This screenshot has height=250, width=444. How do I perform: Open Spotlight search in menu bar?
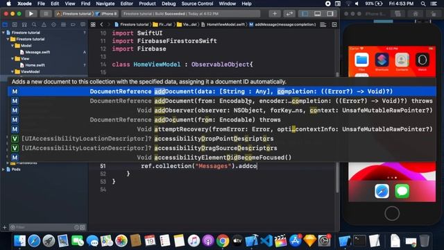point(423,3)
